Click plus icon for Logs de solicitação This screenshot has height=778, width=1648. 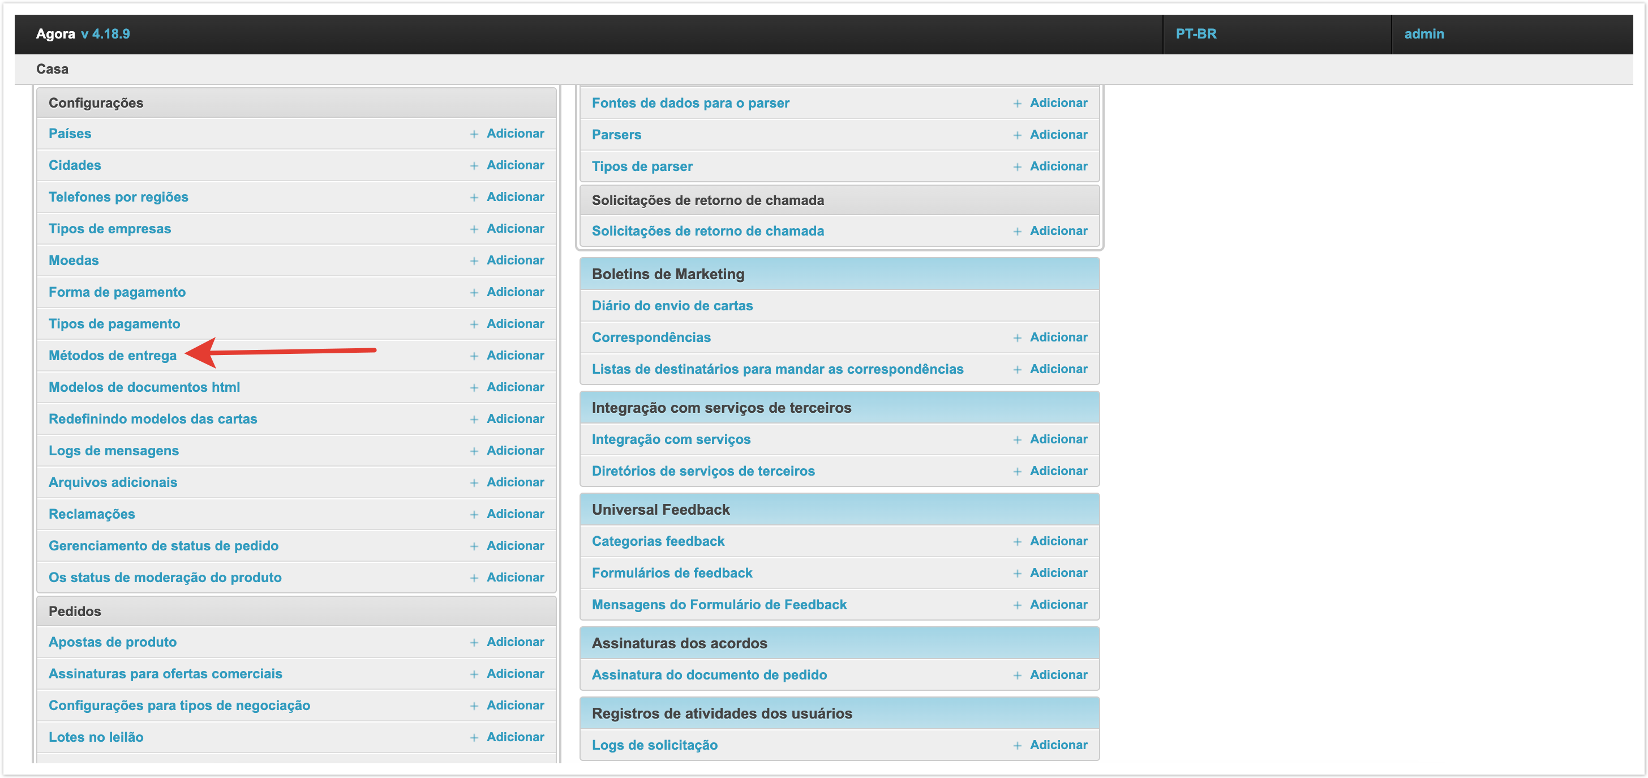point(1017,745)
